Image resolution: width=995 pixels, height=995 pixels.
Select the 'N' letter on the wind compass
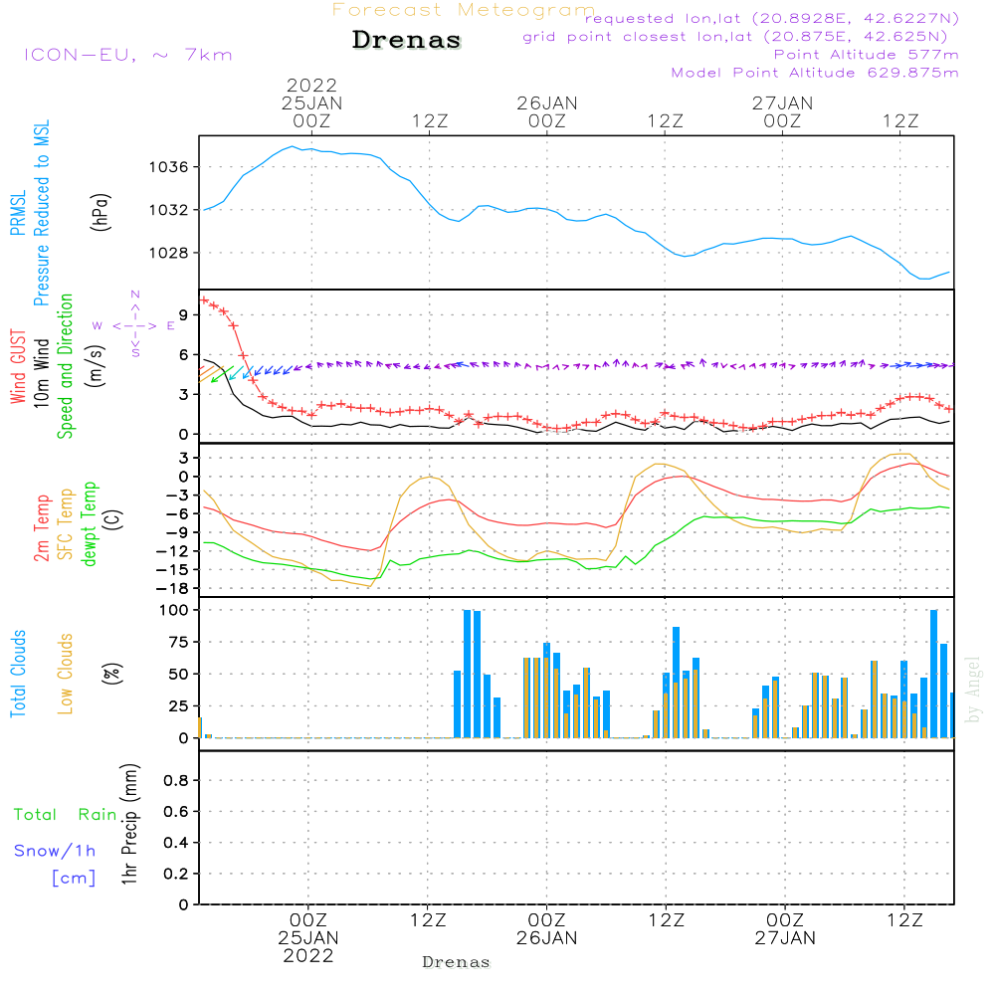pos(135,295)
